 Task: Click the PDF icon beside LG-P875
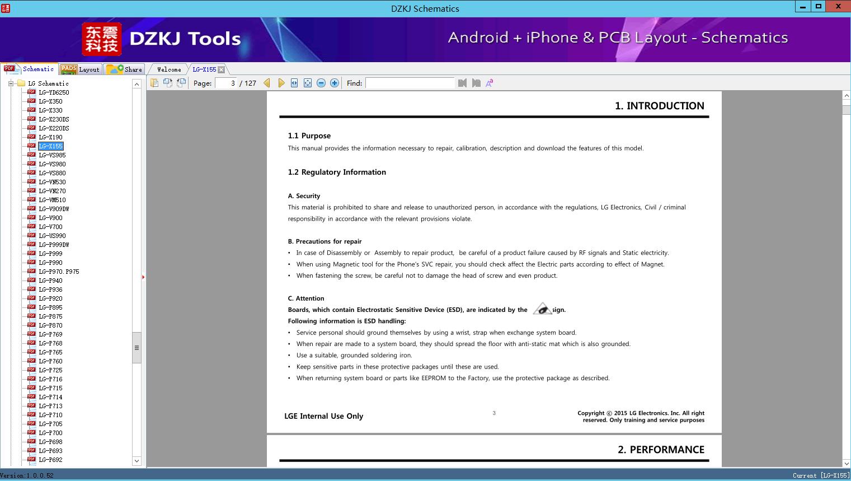tap(31, 316)
